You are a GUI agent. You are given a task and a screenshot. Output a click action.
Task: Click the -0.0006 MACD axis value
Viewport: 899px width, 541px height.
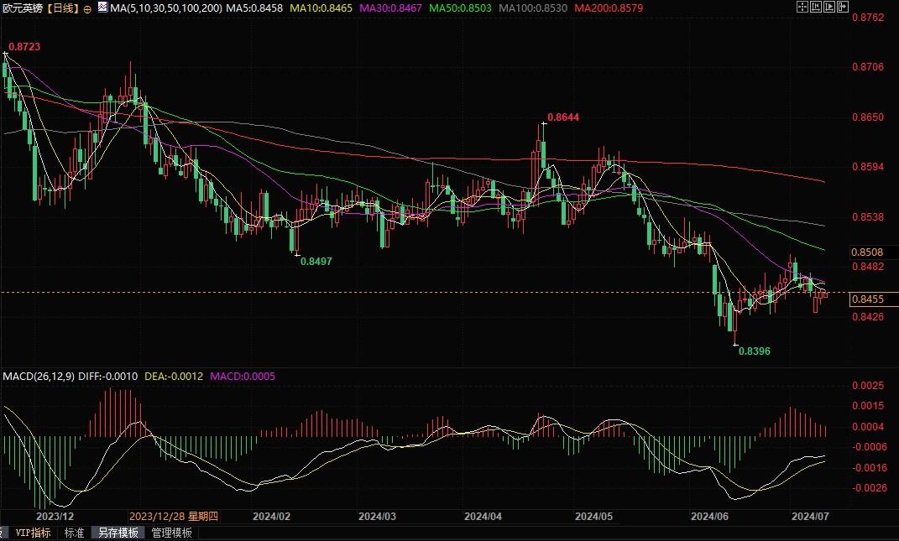(x=868, y=447)
